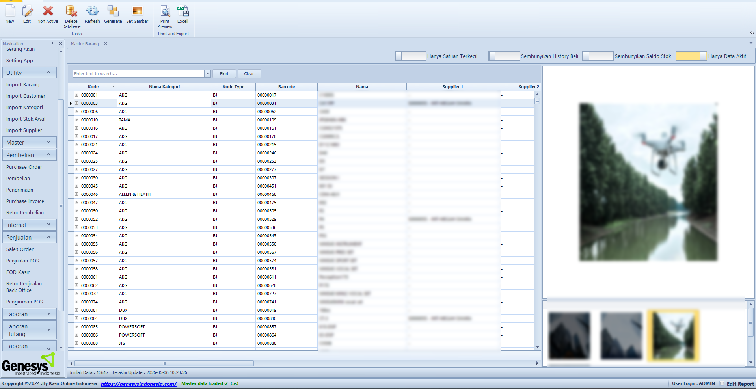Toggle Sembunyikan Saldo Stok switch
The height and width of the screenshot is (389, 756).
click(x=598, y=56)
